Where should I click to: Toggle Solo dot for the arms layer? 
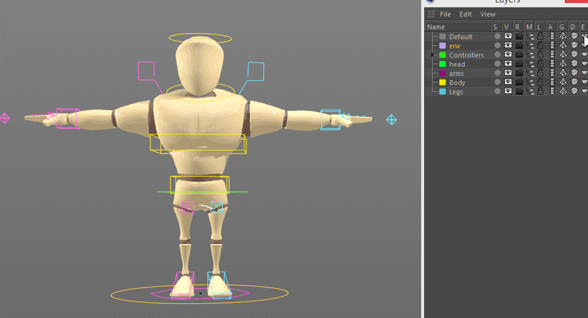pos(497,73)
